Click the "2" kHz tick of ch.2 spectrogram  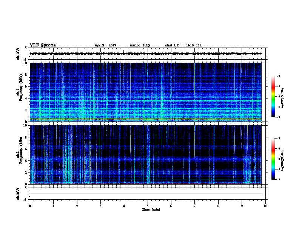(26, 172)
